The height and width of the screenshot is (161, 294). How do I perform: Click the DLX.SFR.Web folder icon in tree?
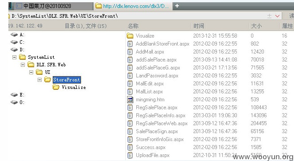pos(31,65)
